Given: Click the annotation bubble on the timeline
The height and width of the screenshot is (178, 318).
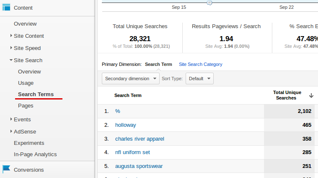Looking at the screenshot, I should 209,3.
